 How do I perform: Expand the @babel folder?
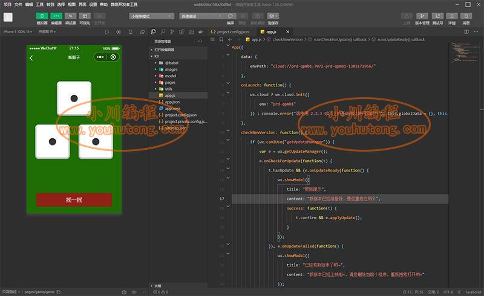[x=178, y=63]
